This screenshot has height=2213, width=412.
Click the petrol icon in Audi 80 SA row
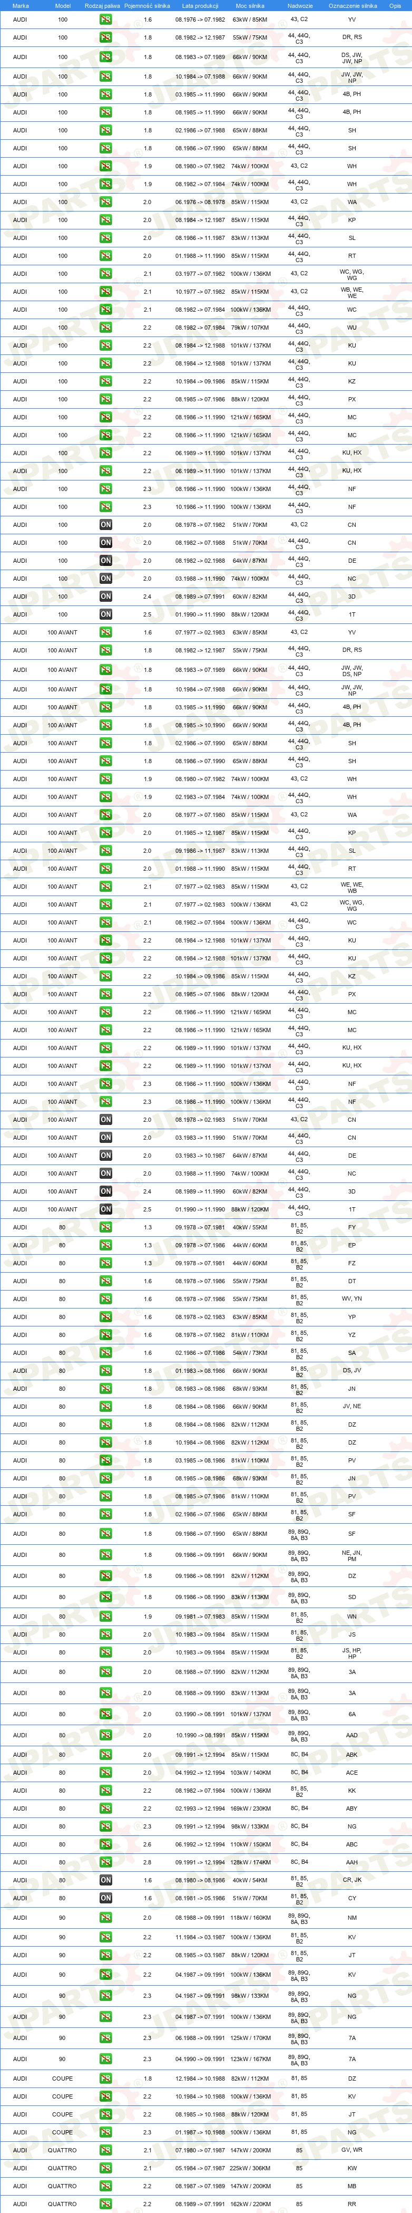[x=105, y=1353]
